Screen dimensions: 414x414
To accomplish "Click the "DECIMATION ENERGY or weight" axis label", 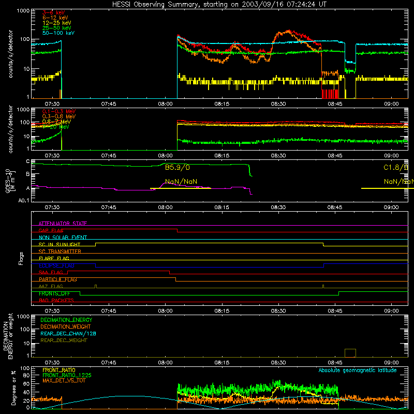I will pyautogui.click(x=8, y=336).
